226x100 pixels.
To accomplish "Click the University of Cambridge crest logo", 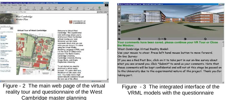I will point(71,22).
